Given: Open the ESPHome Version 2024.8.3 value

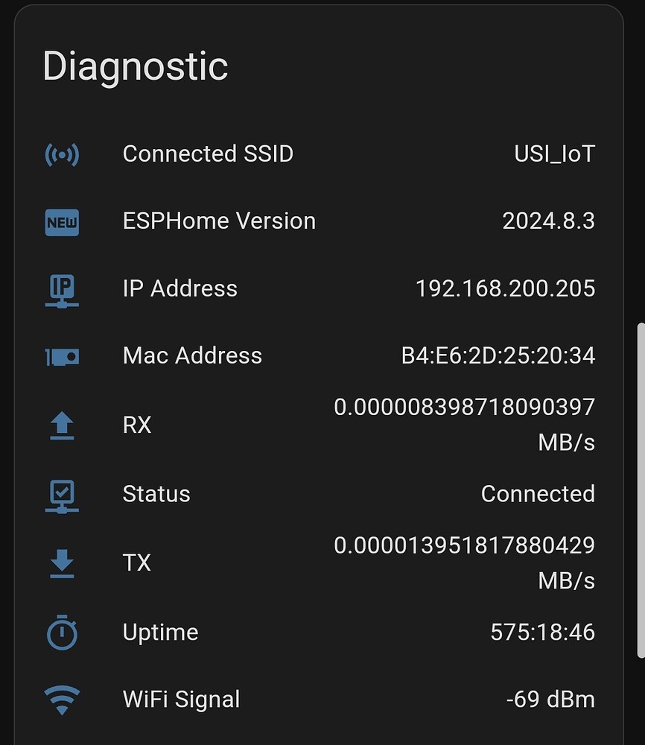Looking at the screenshot, I should pos(549,221).
